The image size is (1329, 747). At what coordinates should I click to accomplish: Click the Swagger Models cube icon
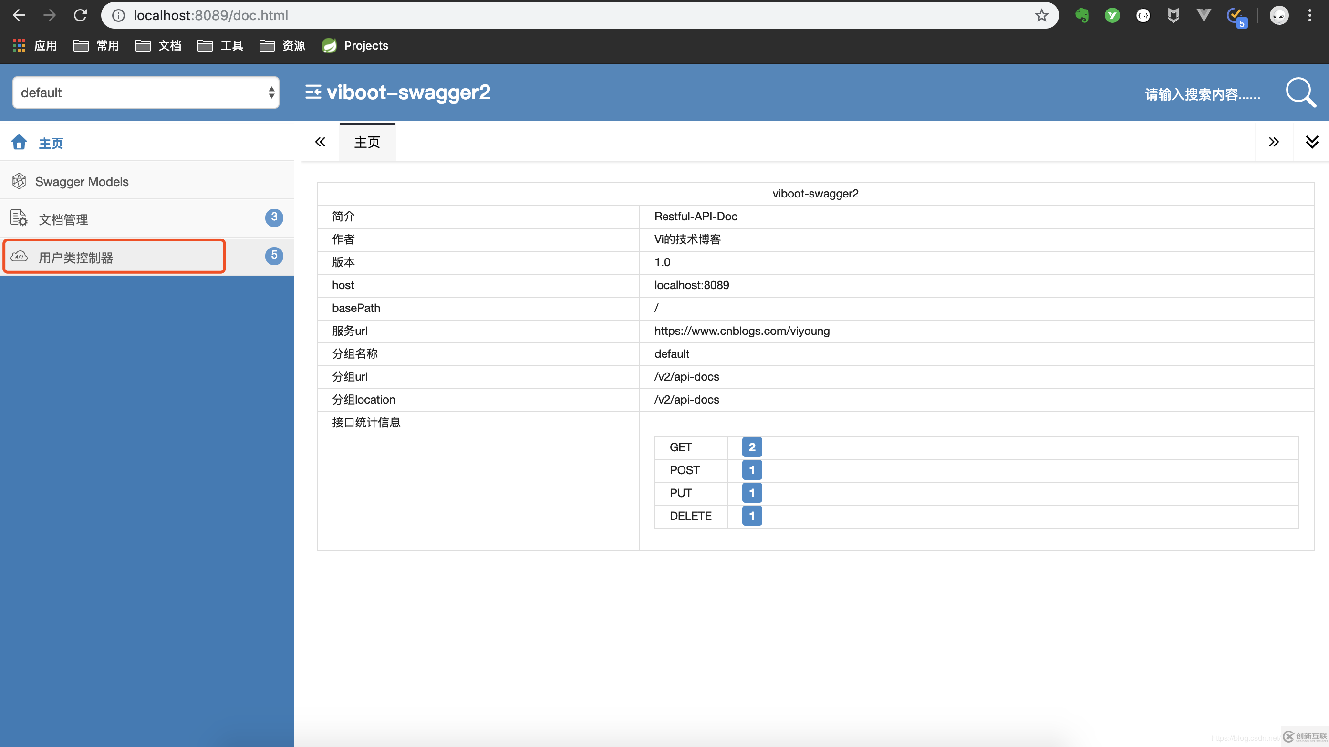pyautogui.click(x=19, y=181)
